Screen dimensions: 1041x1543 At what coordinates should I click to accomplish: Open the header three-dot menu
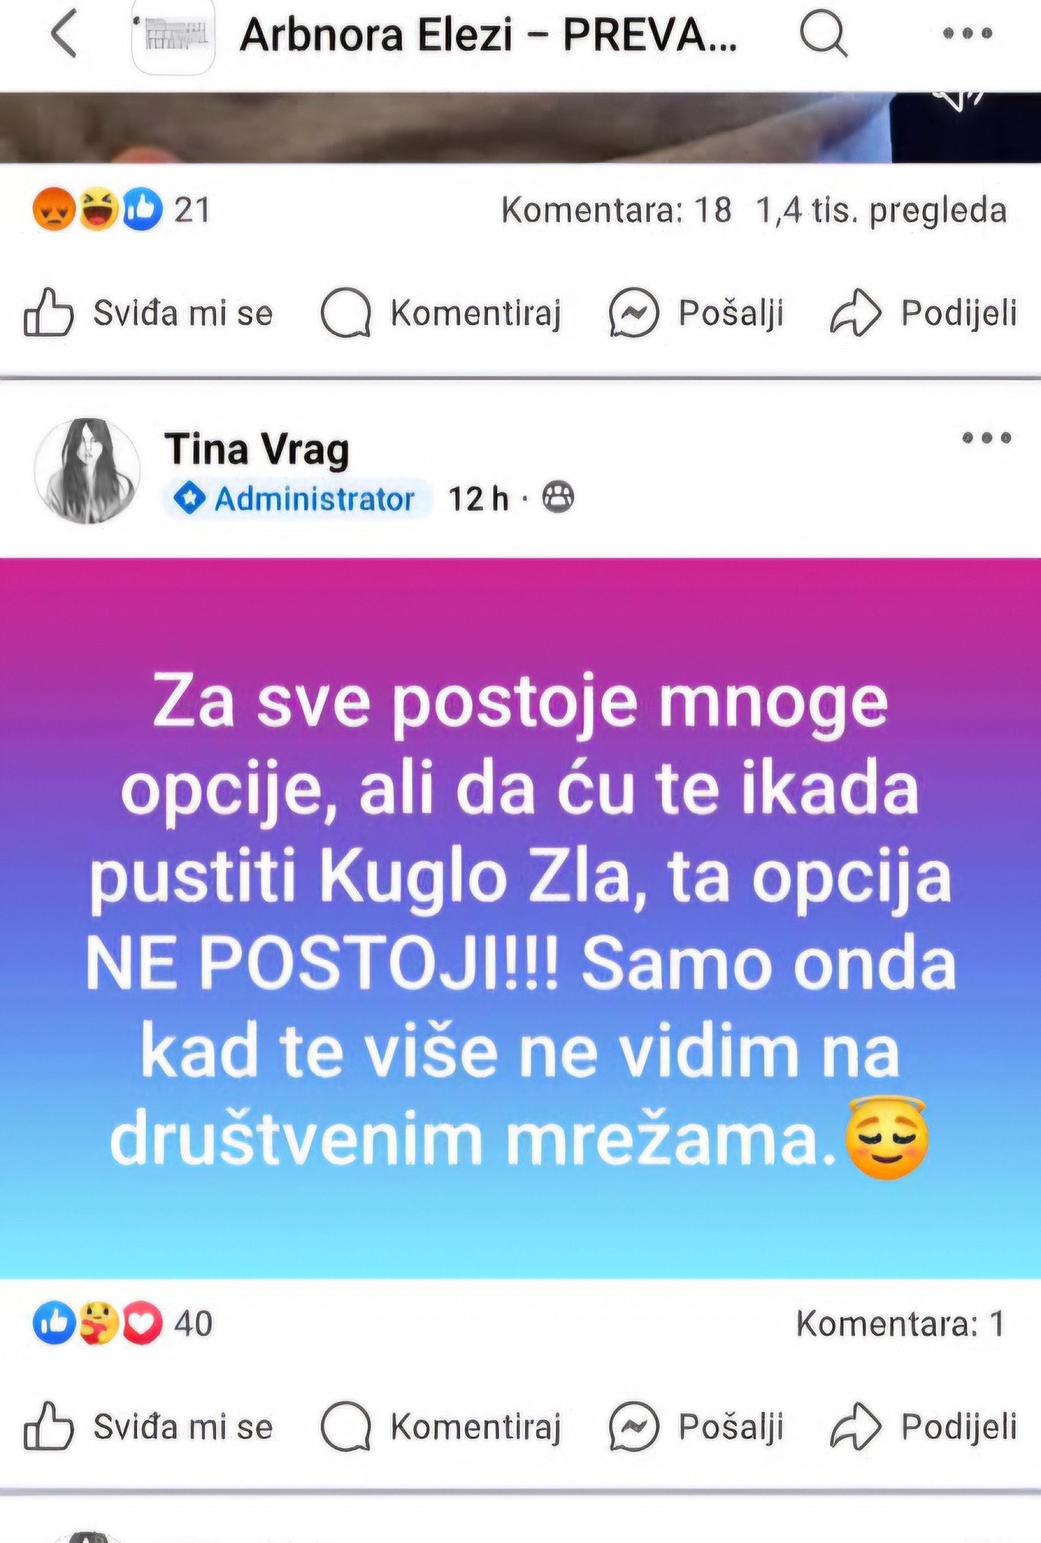[967, 34]
